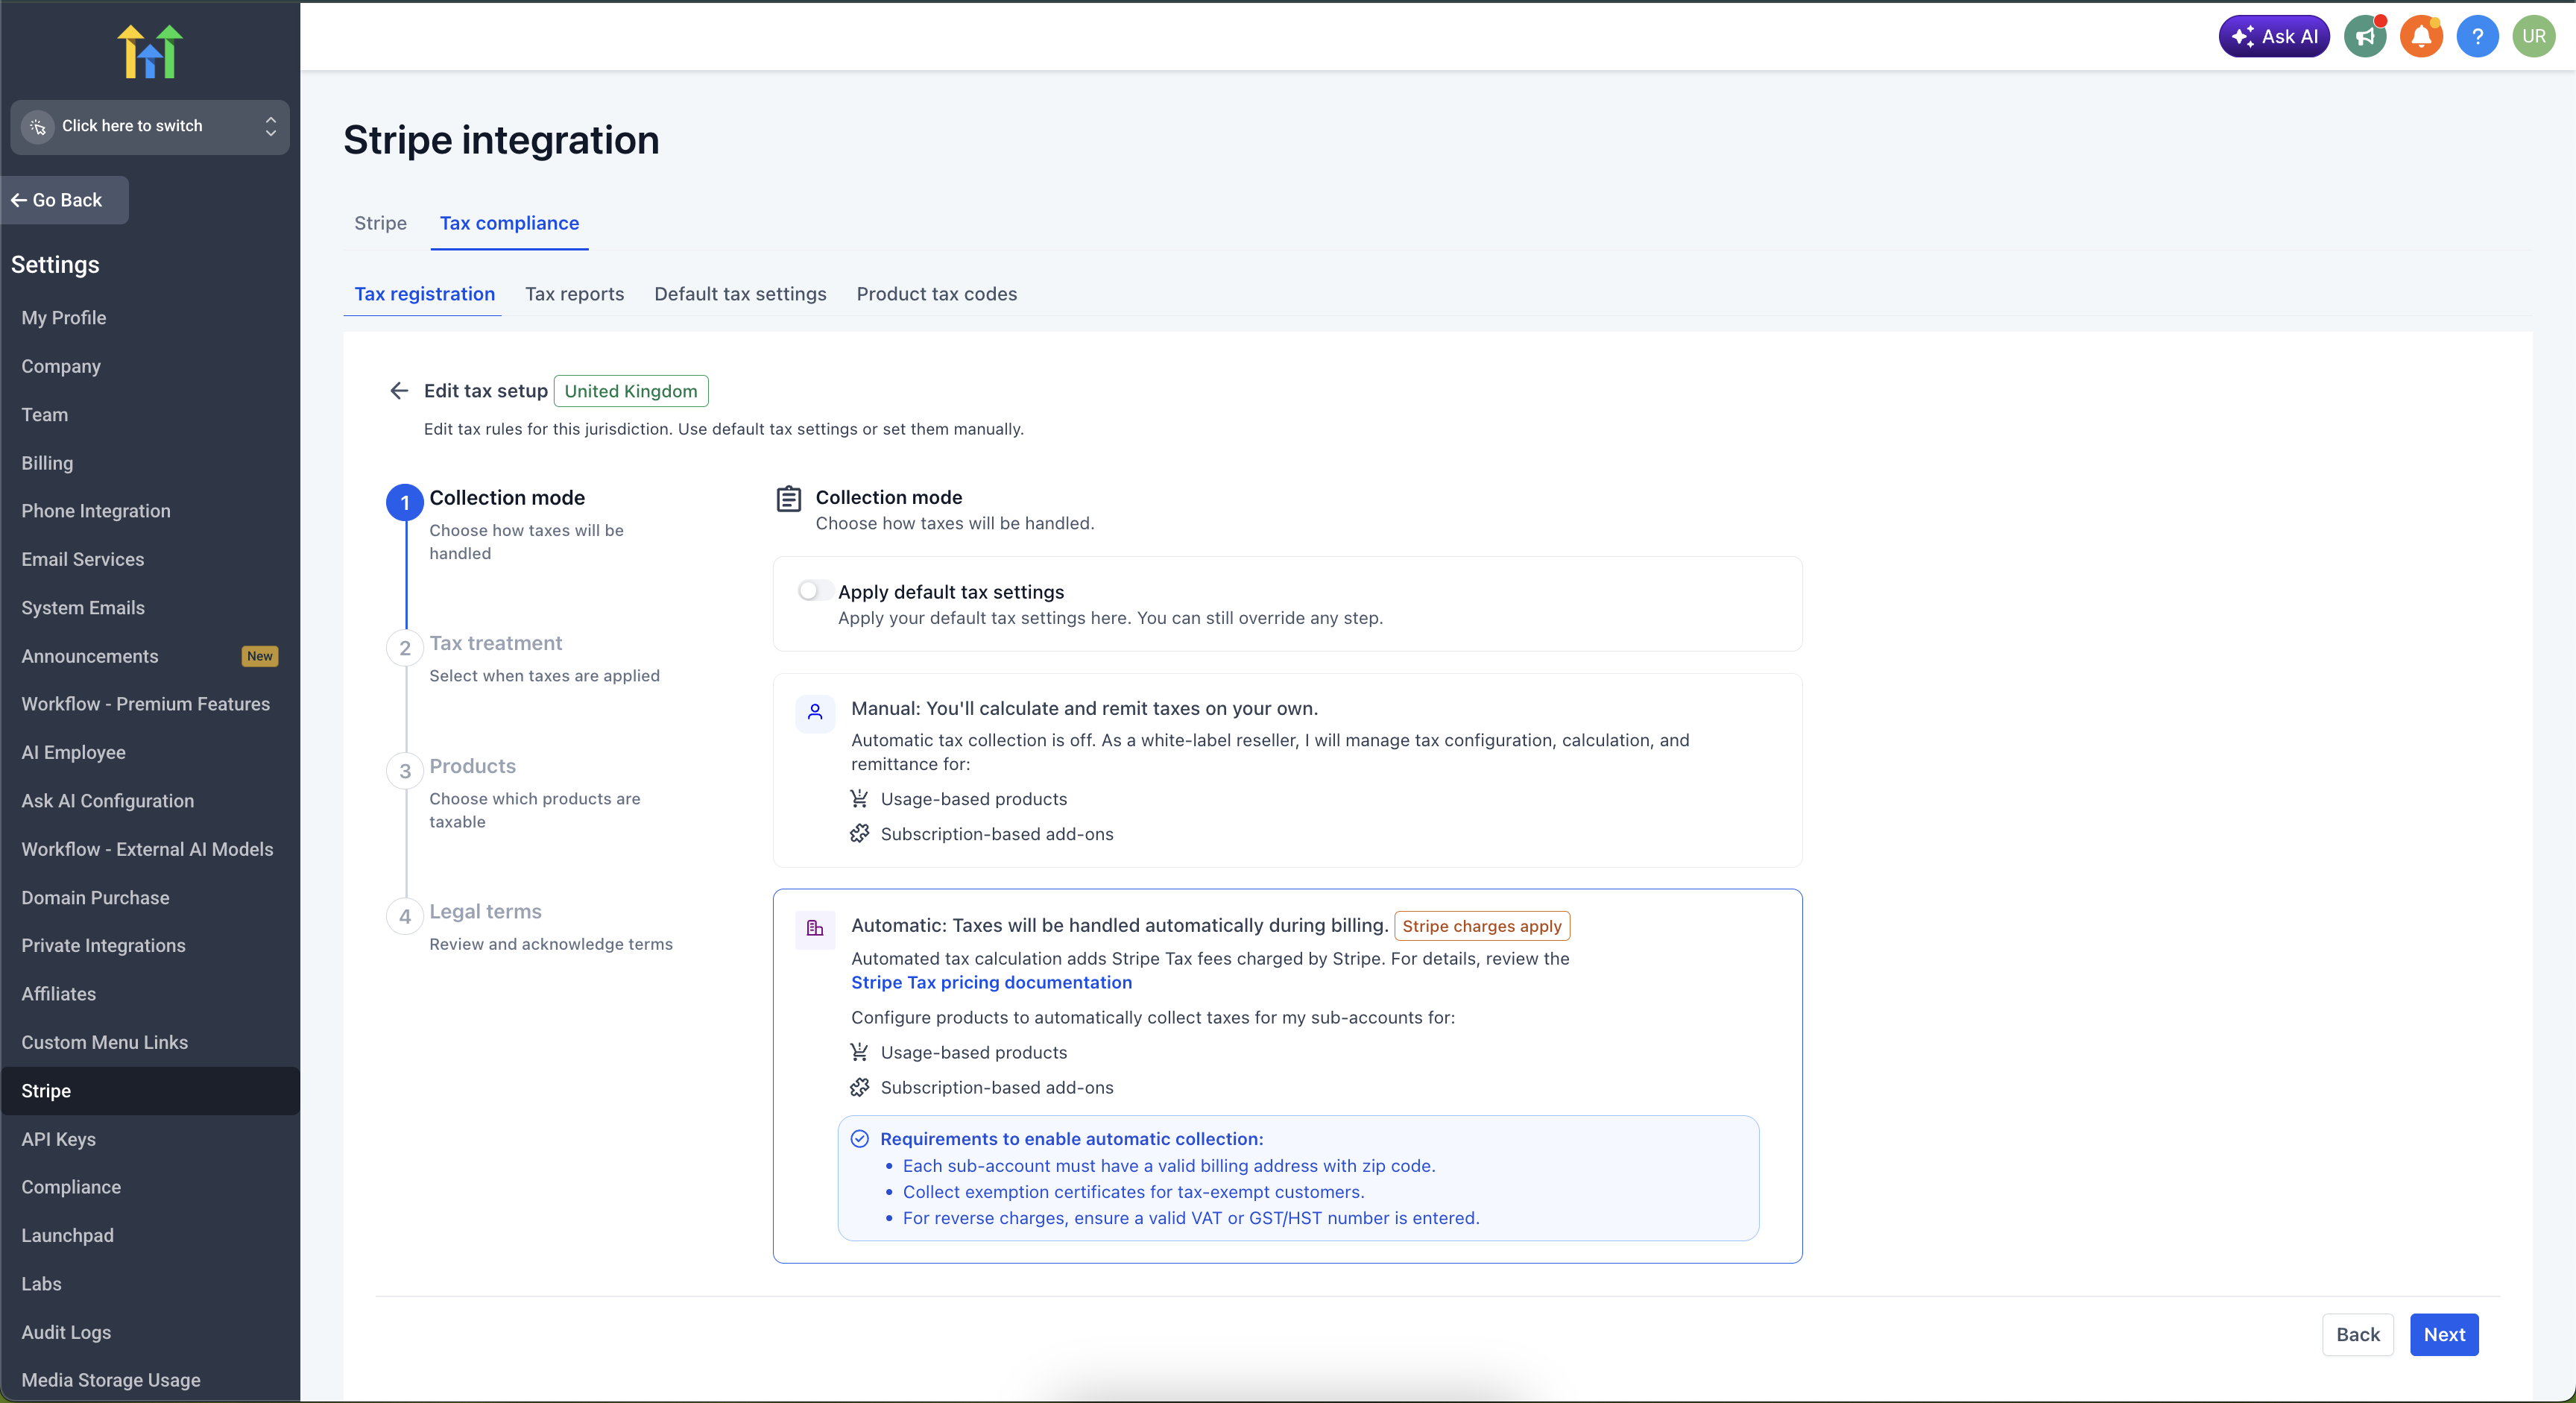Click the blue Next button
This screenshot has width=2576, height=1403.
click(x=2443, y=1334)
